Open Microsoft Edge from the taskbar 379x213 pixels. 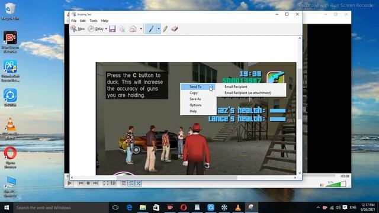[x=129, y=208]
